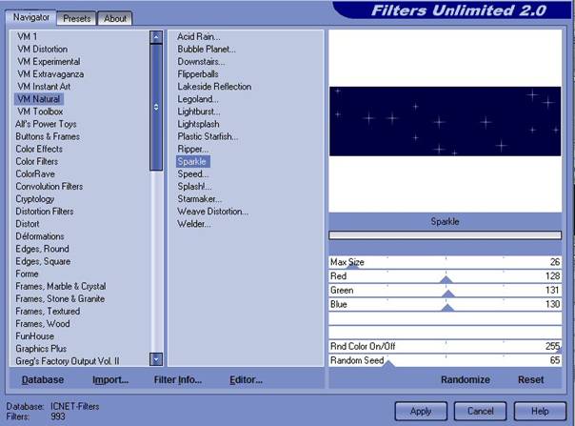Apply the Sparkle filter
The height and width of the screenshot is (426, 575).
click(x=420, y=411)
